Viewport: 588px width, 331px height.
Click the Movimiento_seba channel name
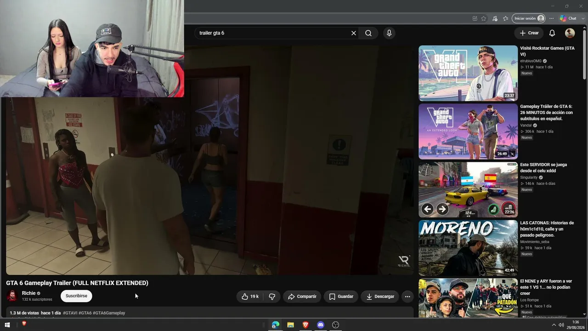tap(535, 242)
